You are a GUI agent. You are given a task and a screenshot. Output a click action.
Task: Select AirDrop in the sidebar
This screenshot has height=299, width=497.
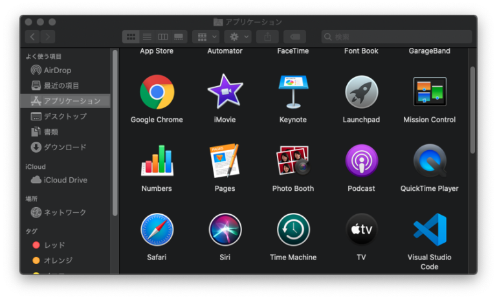(57, 70)
